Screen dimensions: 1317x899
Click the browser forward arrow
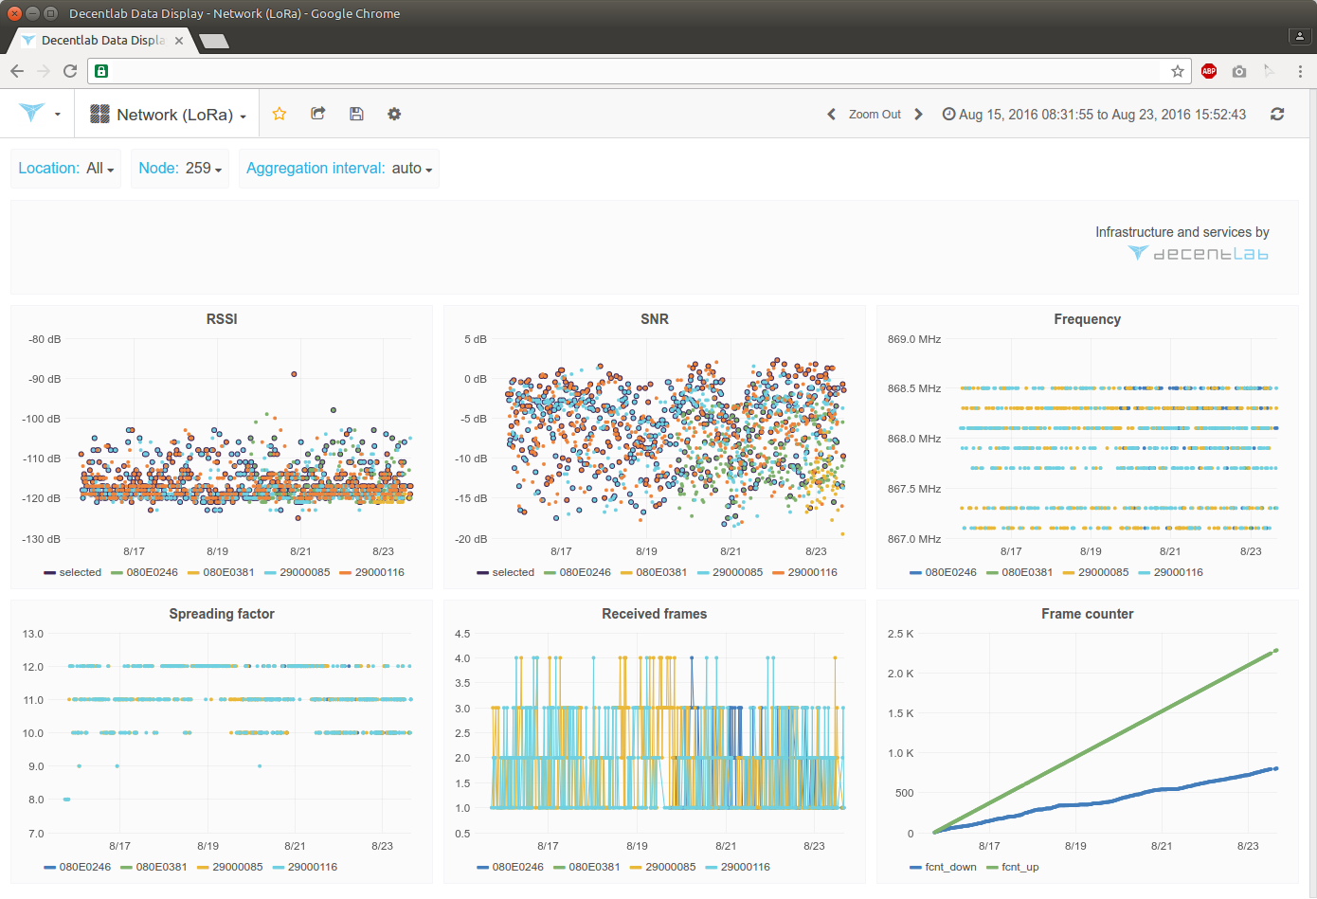click(x=43, y=71)
